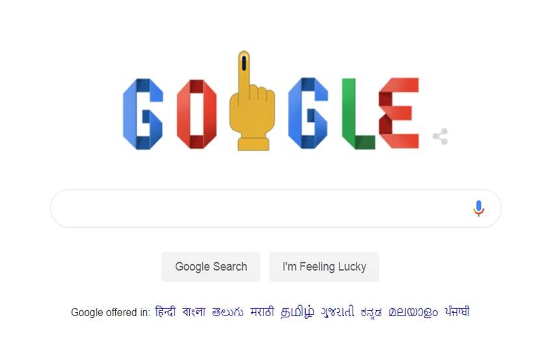This screenshot has width=553, height=357.
Task: Click the I'm Feeling Lucky button
Action: coord(324,267)
